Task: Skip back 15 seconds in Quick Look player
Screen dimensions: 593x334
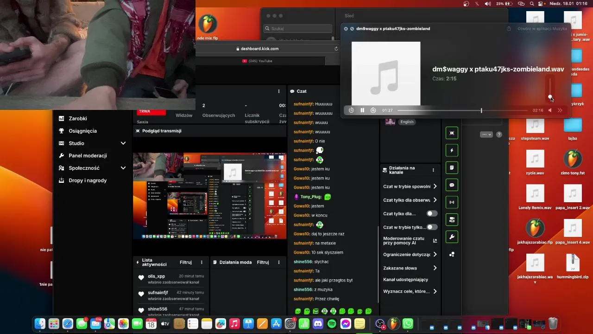Action: coord(351,110)
